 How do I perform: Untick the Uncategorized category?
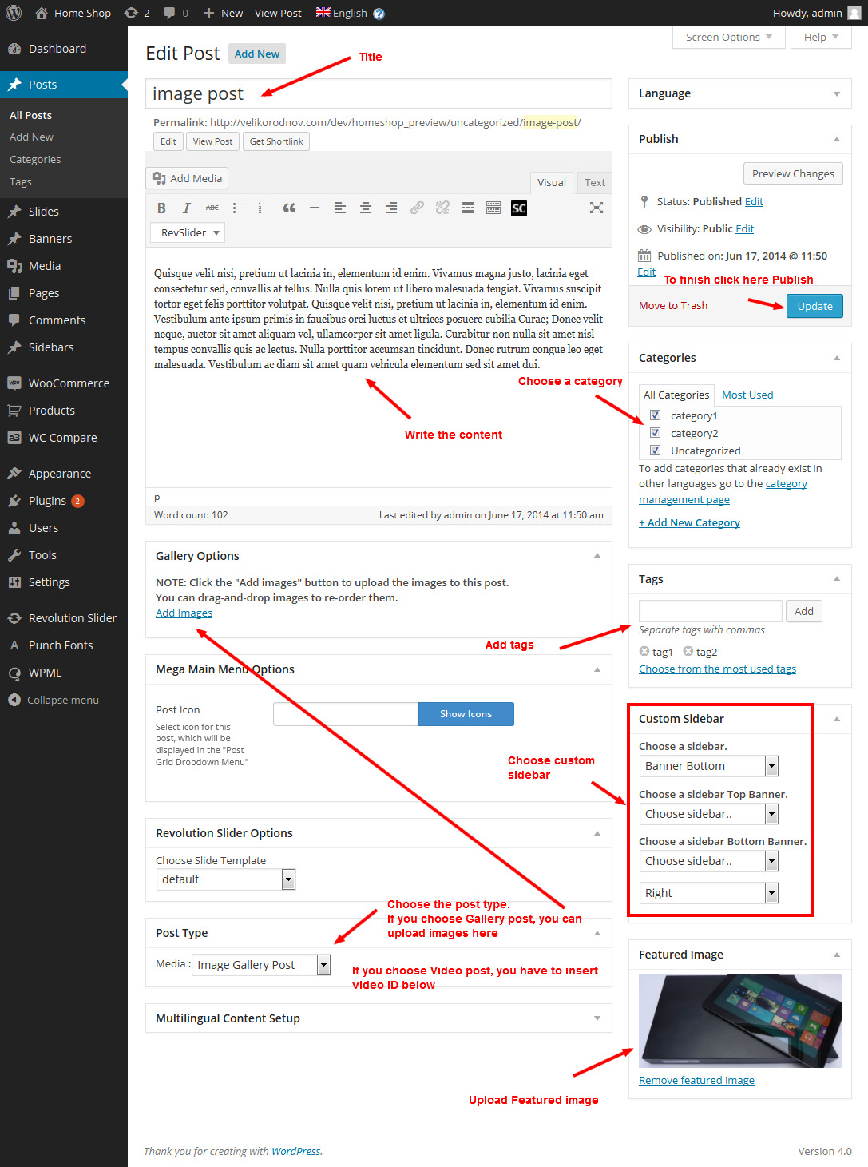(x=655, y=451)
